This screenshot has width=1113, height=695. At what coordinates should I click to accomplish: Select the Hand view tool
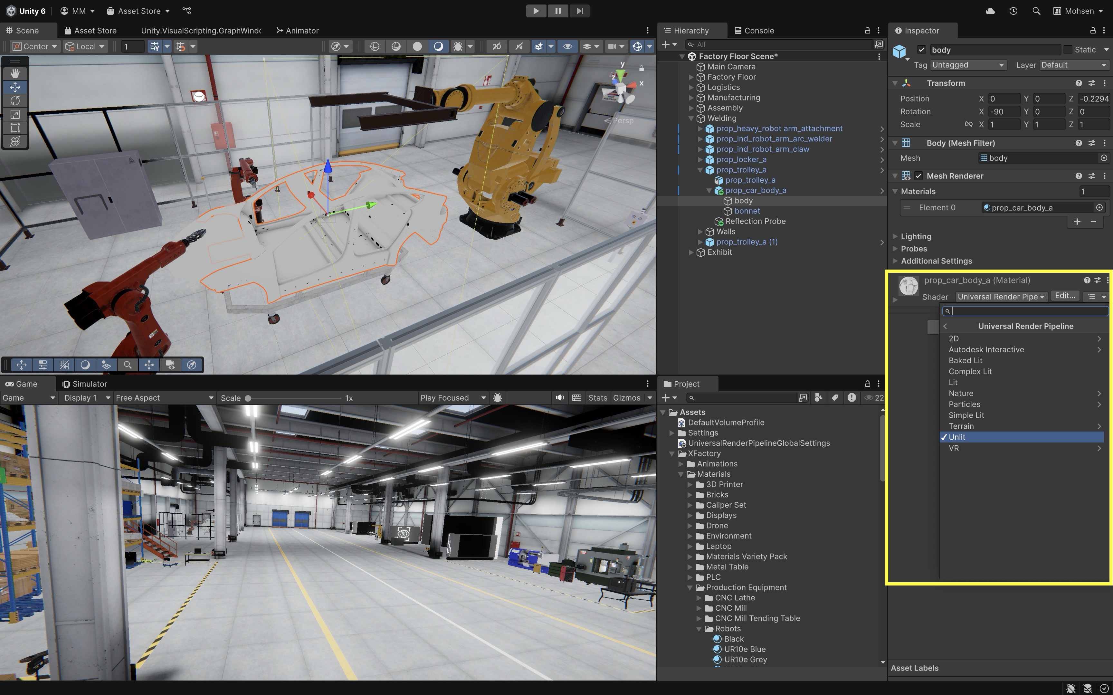[x=15, y=73]
